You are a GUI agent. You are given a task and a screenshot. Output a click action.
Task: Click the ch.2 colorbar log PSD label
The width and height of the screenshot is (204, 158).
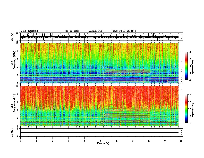(x=193, y=110)
